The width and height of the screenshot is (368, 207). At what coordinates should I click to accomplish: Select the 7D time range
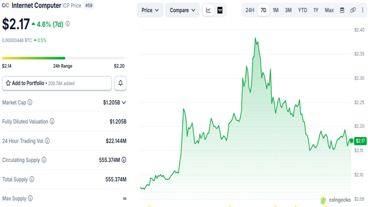coord(264,10)
